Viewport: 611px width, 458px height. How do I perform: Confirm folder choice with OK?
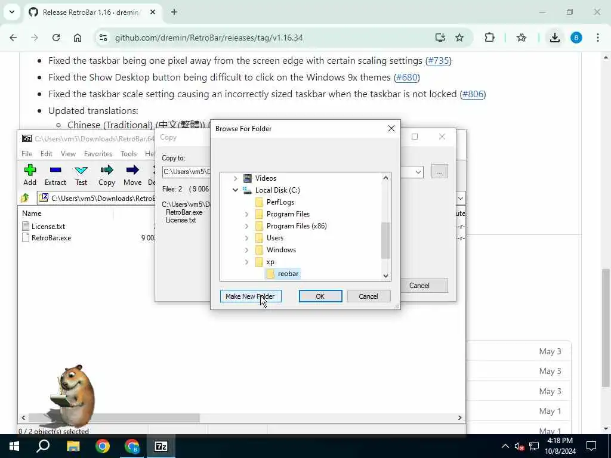tap(320, 296)
